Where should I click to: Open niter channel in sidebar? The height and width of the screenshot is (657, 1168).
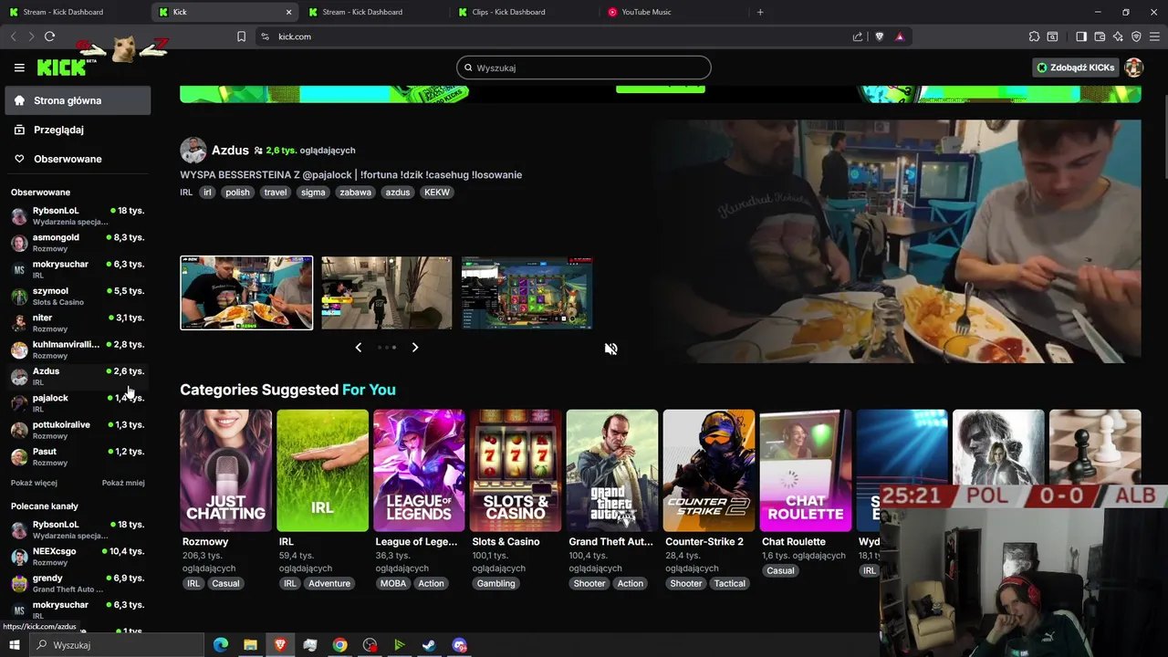pos(78,323)
